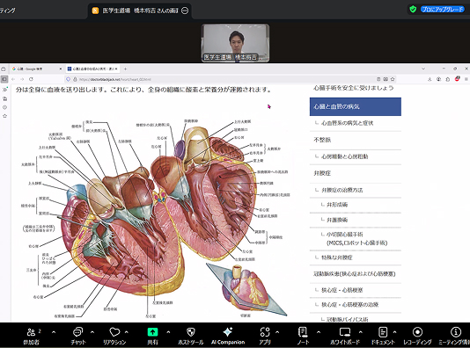Open 狭心症・心筋梗塞の治療 link
Image resolution: width=470 pixels, height=348 pixels.
pyautogui.click(x=349, y=305)
